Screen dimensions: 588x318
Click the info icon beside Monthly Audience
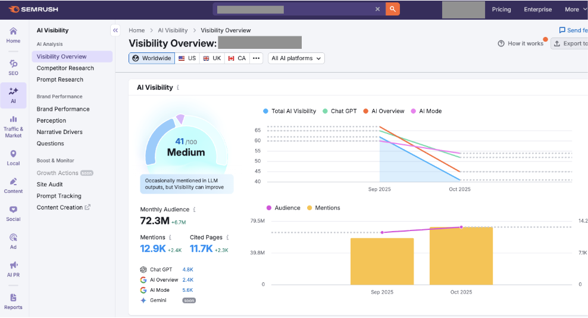click(x=194, y=210)
